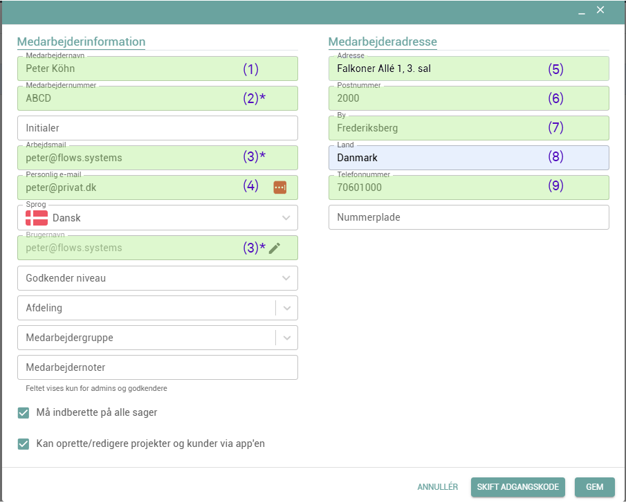The width and height of the screenshot is (626, 503).
Task: Click the Medarbejdernoter text field
Action: tap(157, 367)
